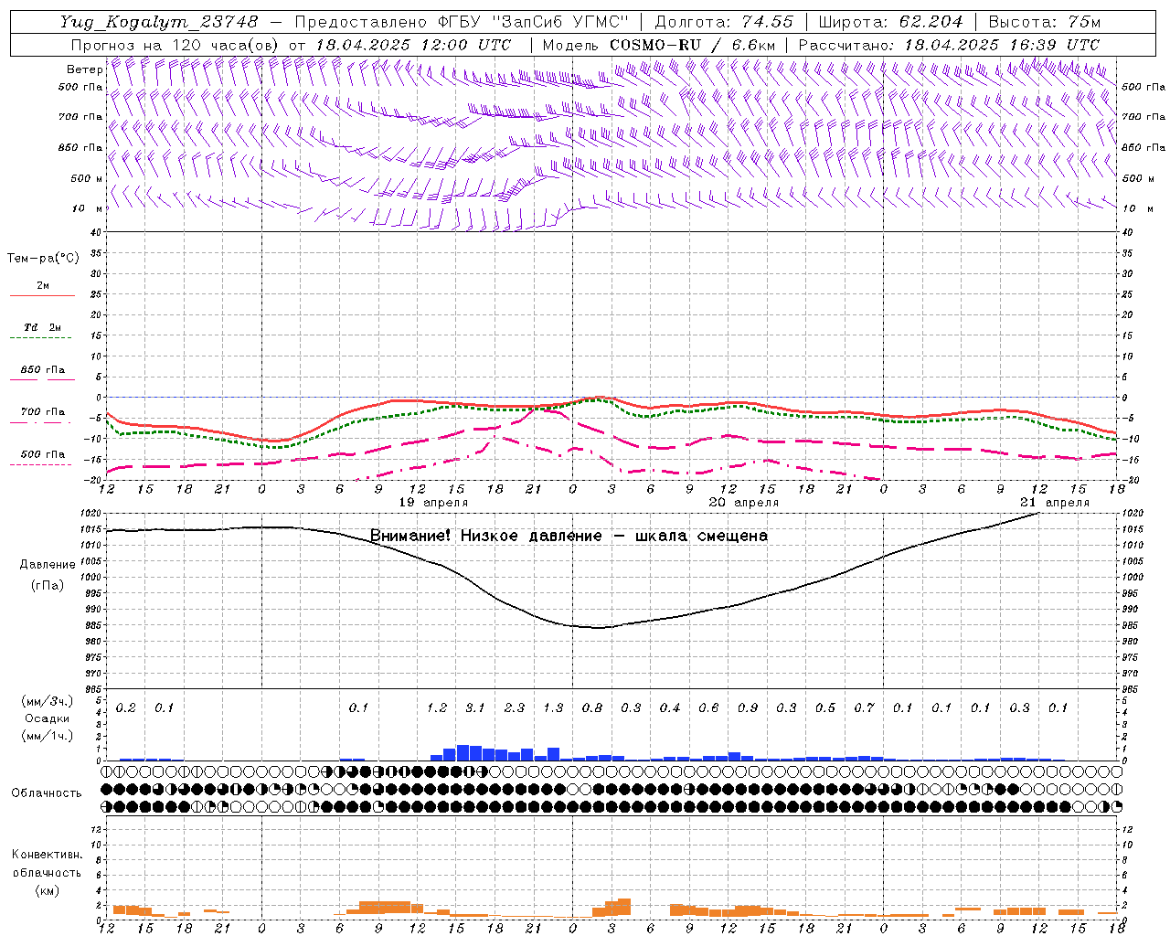Click the 700 гПа temperature legend entry
This screenshot has height=936, width=1170.
click(43, 412)
